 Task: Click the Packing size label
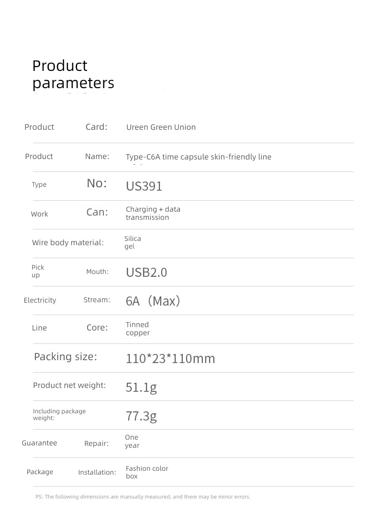66,357
